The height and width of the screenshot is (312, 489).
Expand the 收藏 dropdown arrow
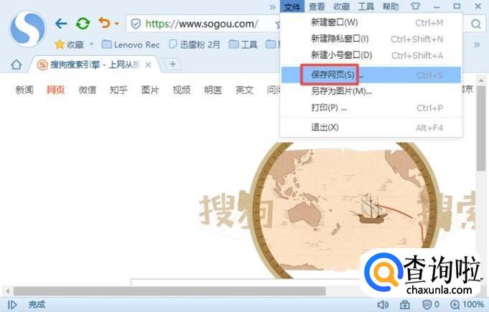pyautogui.click(x=91, y=44)
